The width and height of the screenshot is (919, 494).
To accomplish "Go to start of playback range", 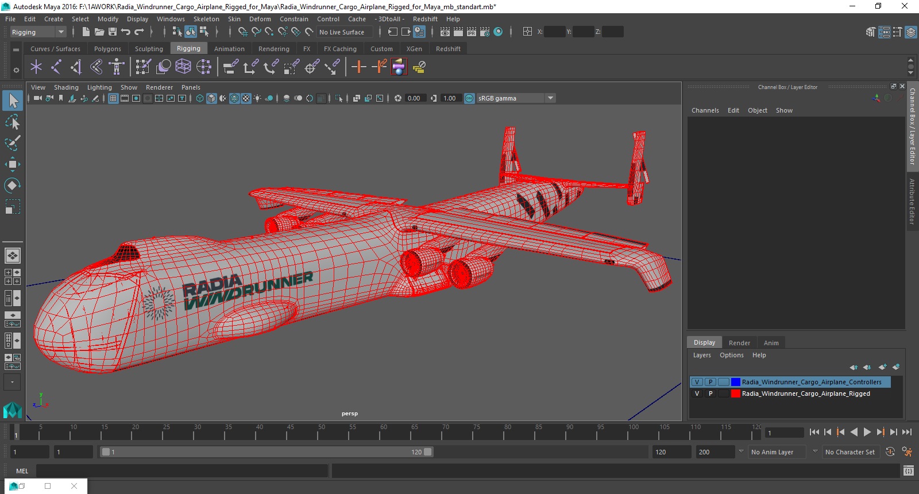I will click(x=814, y=432).
